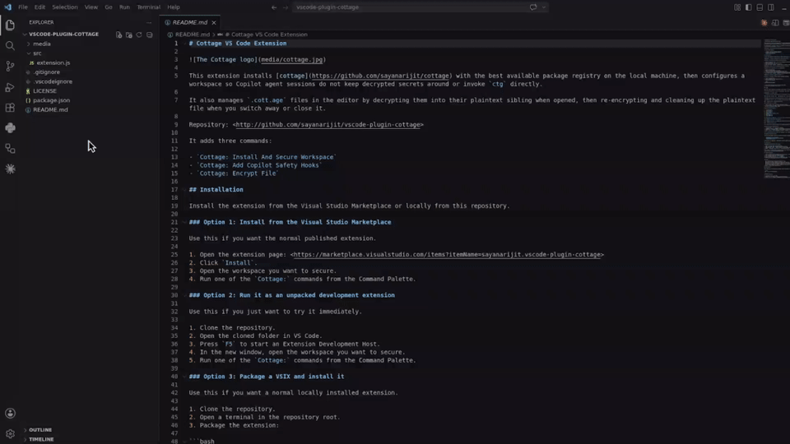Expand the OUTLINE section
Viewport: 790px width, 444px height.
point(26,430)
